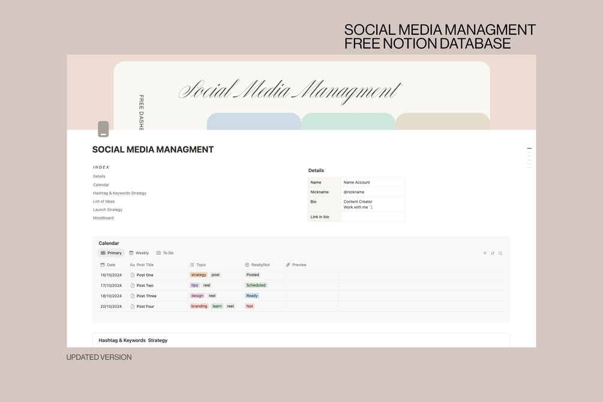
Task: Click the design tag in Post Three
Action: pos(197,296)
